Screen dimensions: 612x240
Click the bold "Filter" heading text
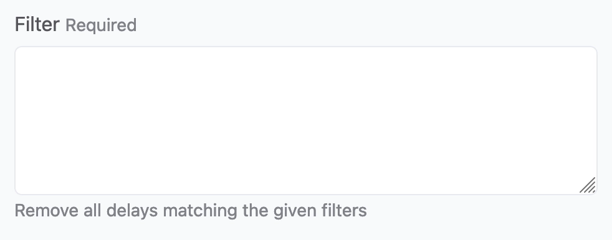pos(37,24)
